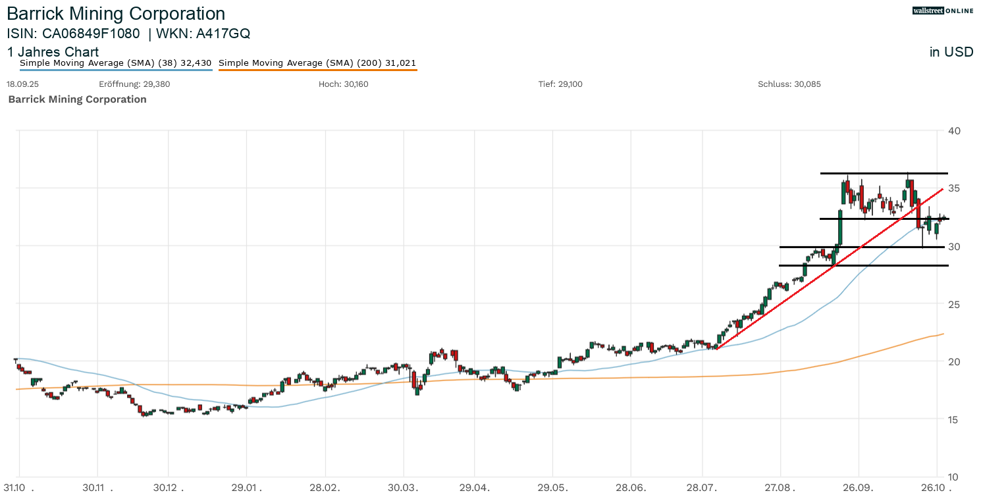Toggle the SMA (200) legend entry

[317, 63]
